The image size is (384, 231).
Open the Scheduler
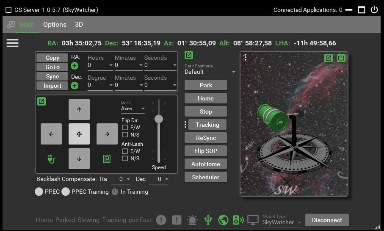tap(206, 177)
